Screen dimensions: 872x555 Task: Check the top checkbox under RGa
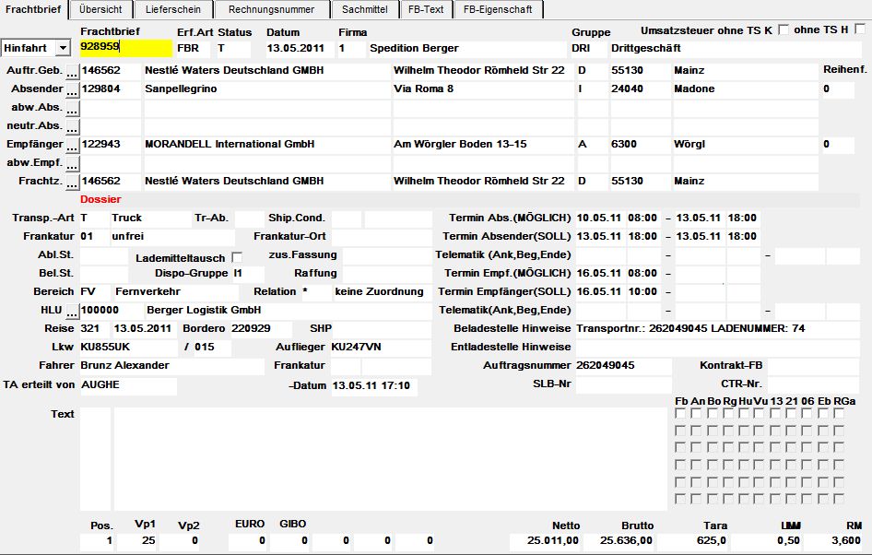pos(839,413)
